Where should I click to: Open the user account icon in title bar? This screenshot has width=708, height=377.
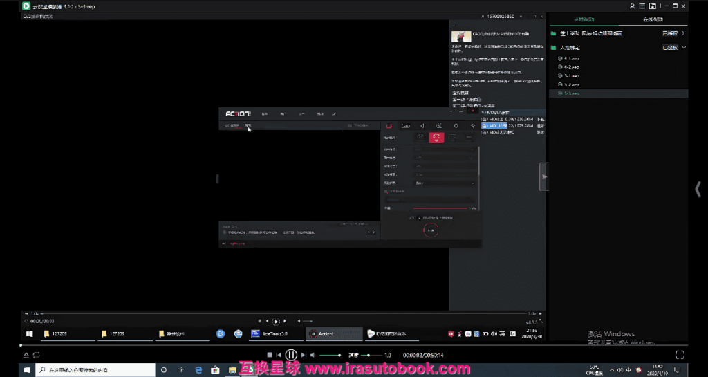(632, 6)
